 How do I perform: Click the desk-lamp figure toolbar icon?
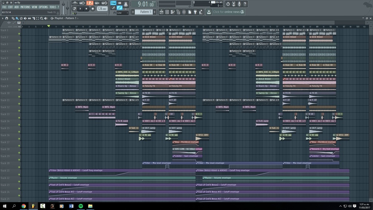201,12
